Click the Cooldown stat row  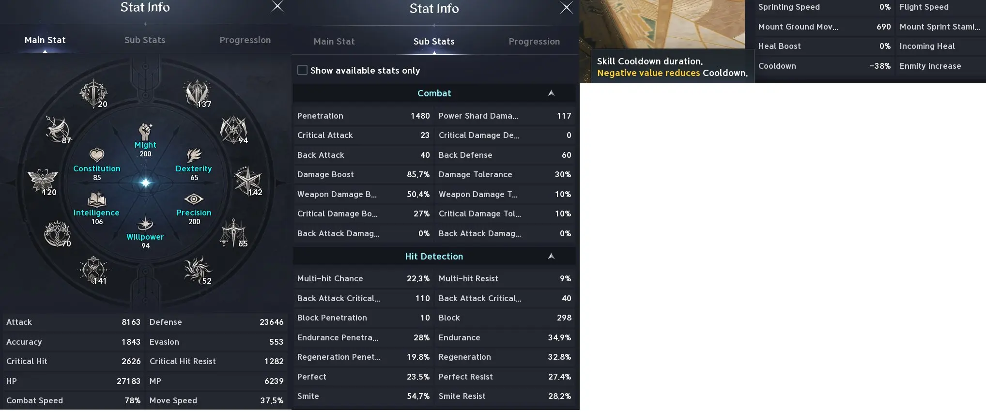824,66
